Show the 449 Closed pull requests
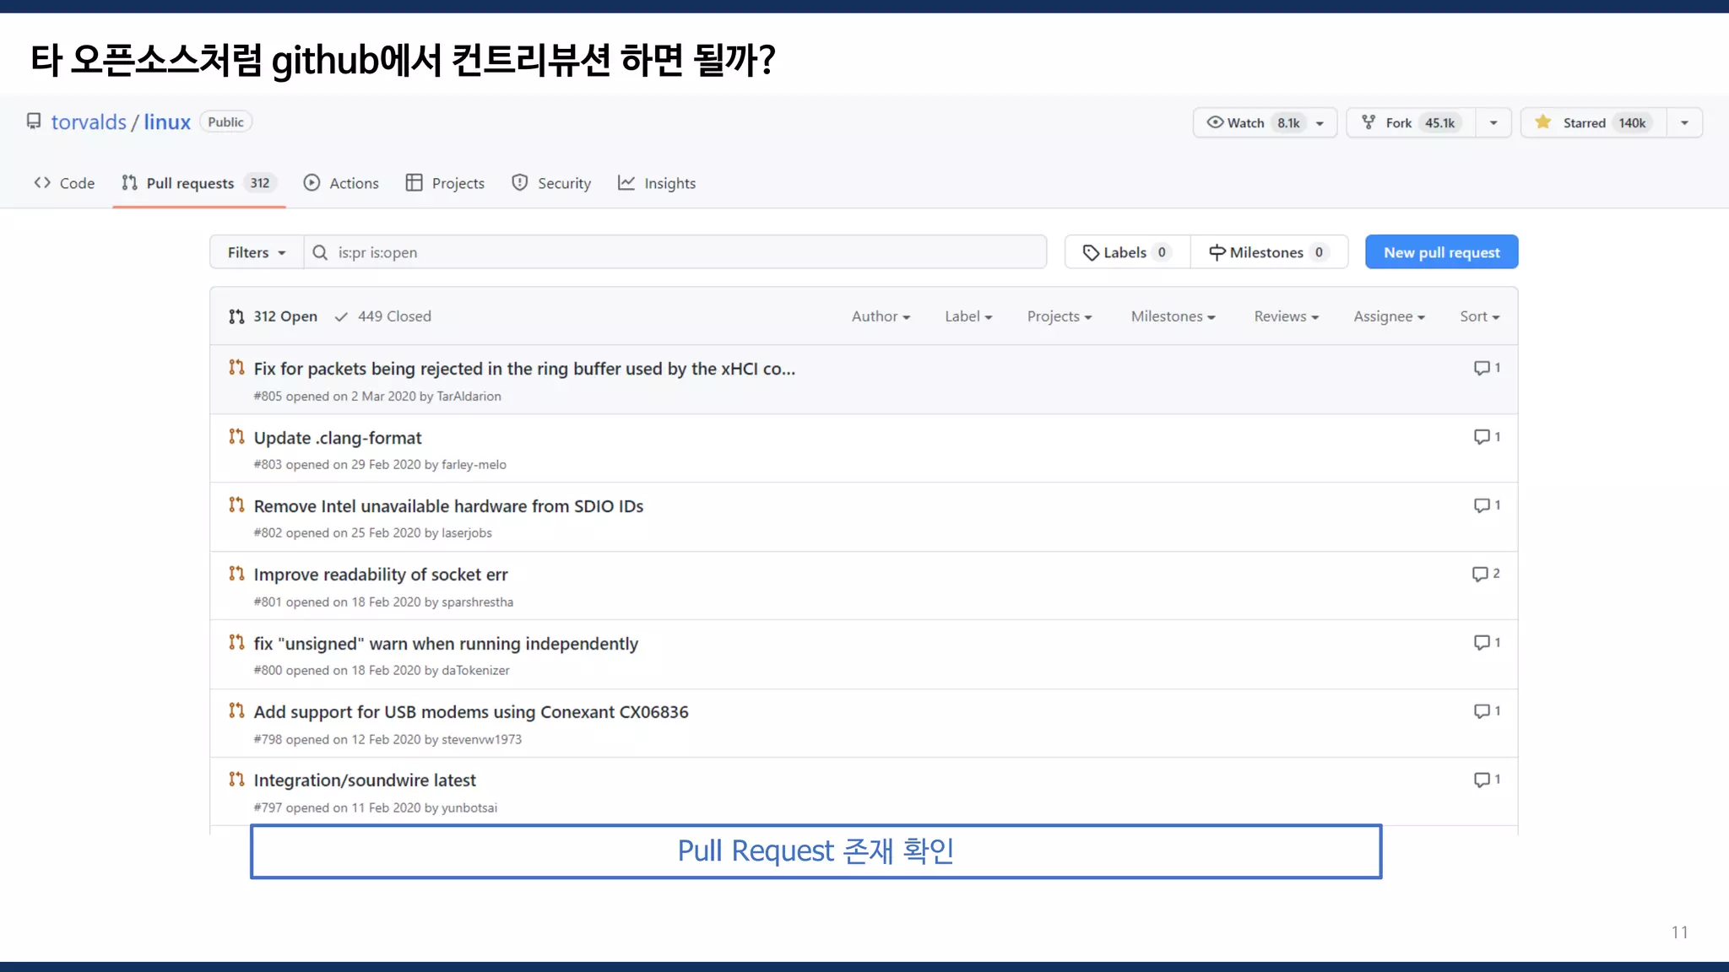The height and width of the screenshot is (972, 1729). click(x=383, y=316)
